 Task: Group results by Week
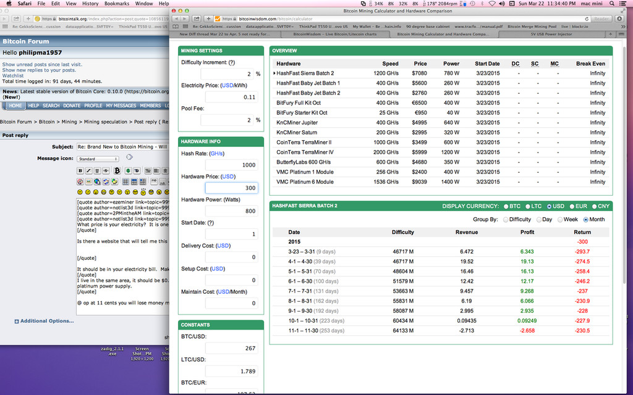tap(560, 220)
